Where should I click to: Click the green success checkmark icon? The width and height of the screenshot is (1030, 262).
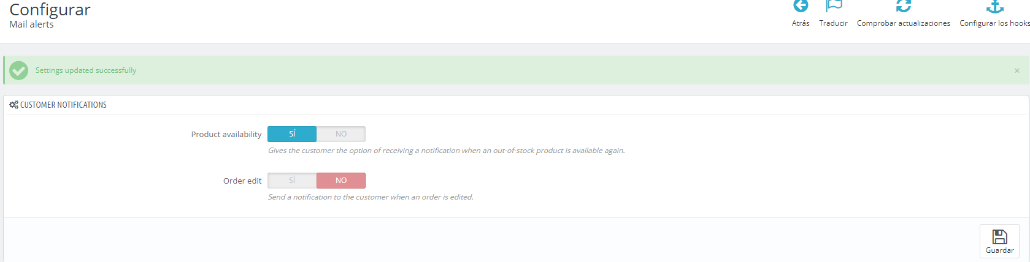click(x=19, y=70)
